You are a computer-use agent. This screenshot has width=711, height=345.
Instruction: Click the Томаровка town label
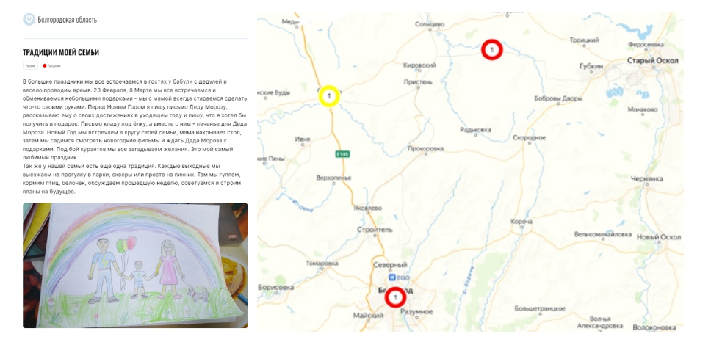click(x=322, y=263)
